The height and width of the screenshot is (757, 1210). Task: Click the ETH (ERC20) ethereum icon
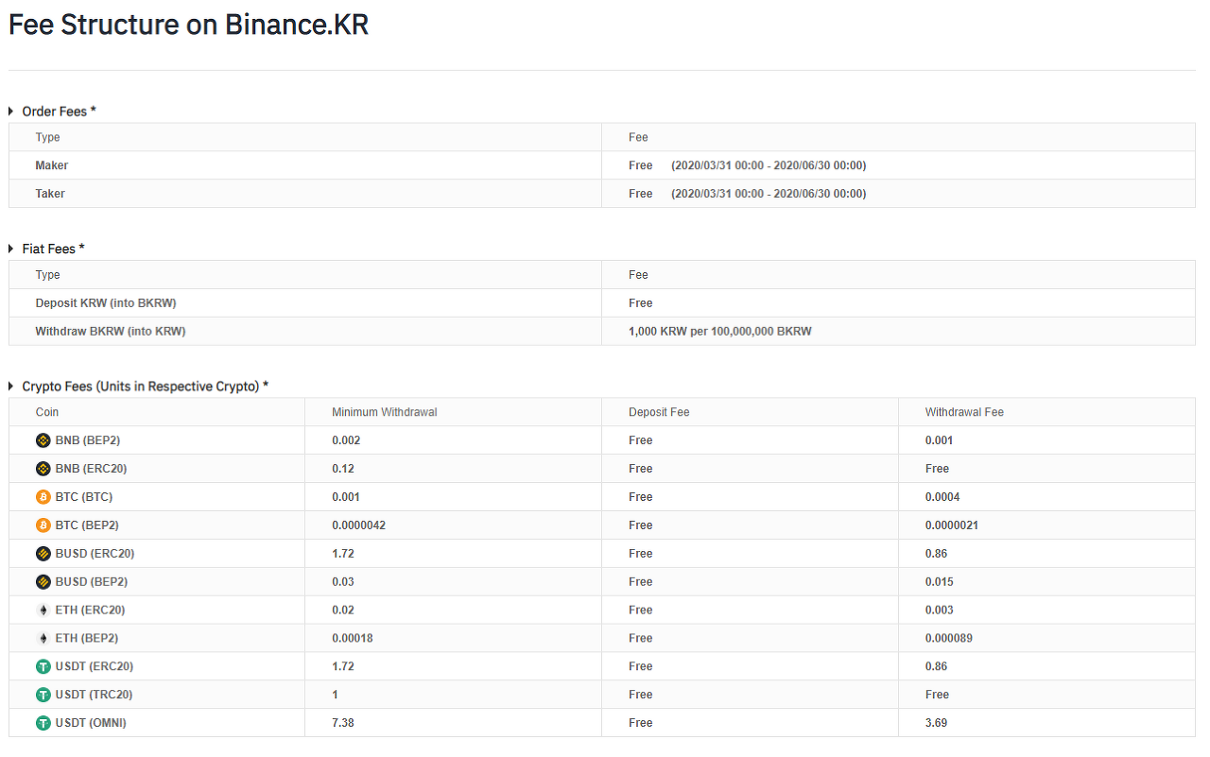pyautogui.click(x=43, y=611)
